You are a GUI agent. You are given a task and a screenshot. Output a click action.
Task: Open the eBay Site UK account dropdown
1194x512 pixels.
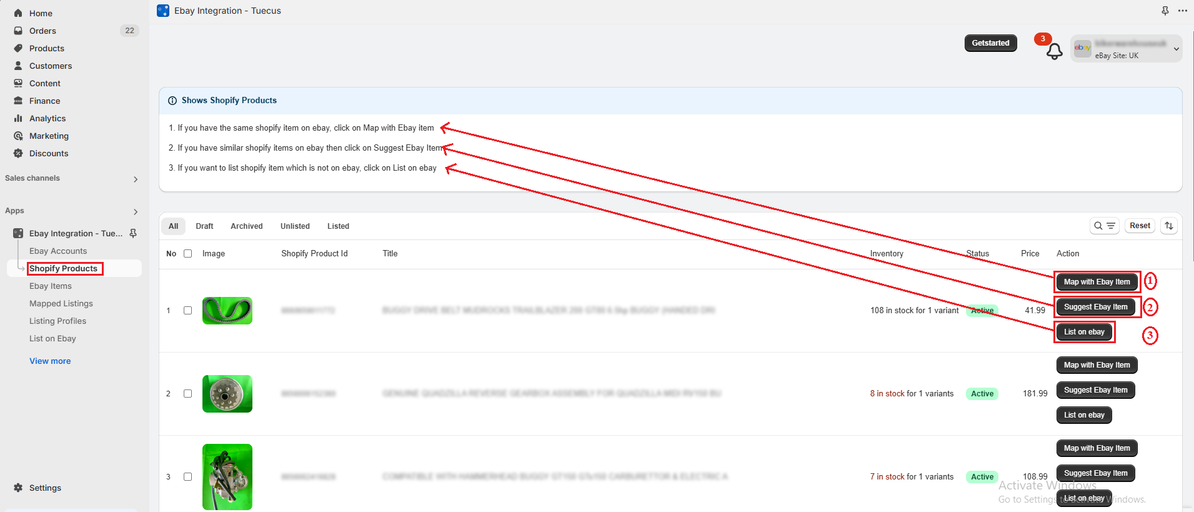pyautogui.click(x=1127, y=48)
